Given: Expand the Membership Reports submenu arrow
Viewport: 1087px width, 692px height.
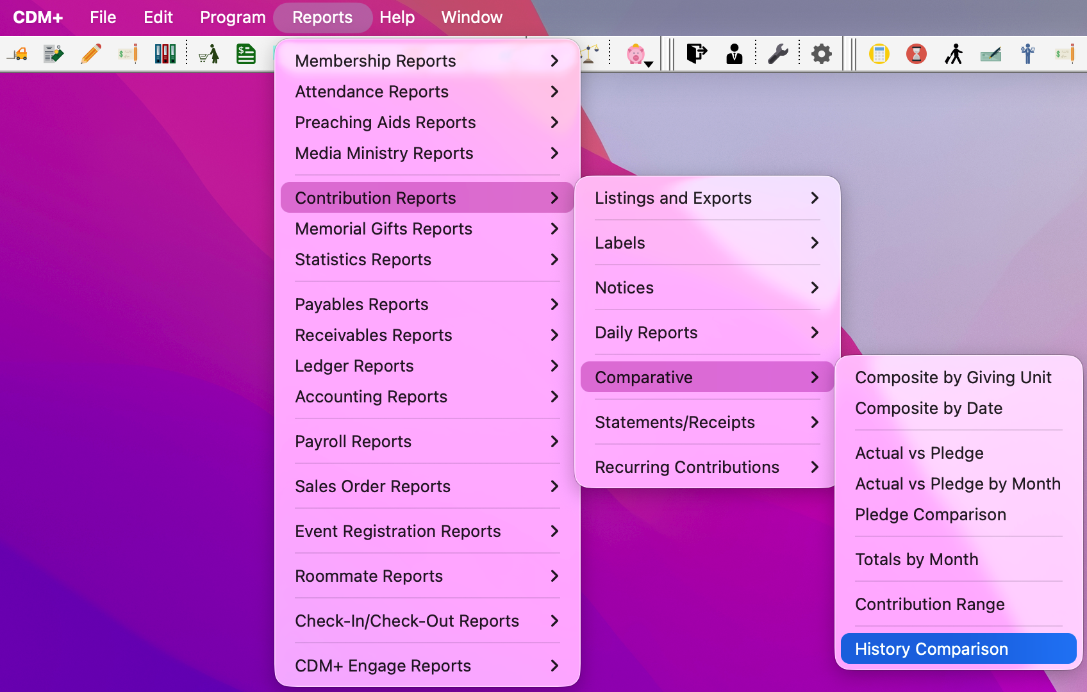Looking at the screenshot, I should coord(554,61).
